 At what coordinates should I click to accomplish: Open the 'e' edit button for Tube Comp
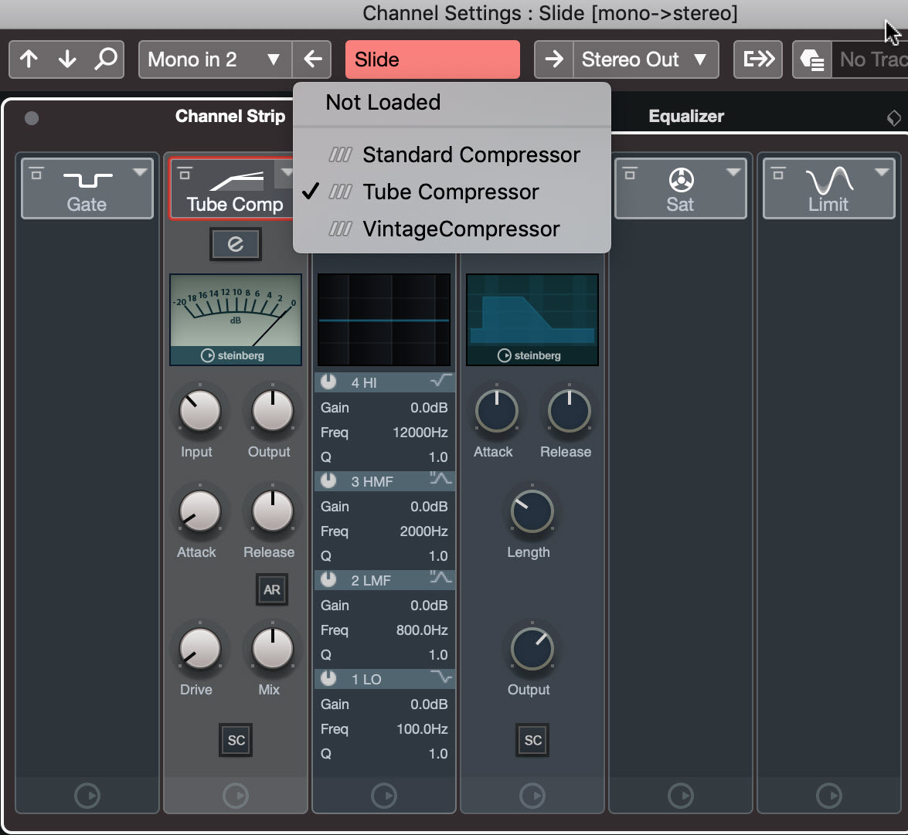tap(236, 244)
